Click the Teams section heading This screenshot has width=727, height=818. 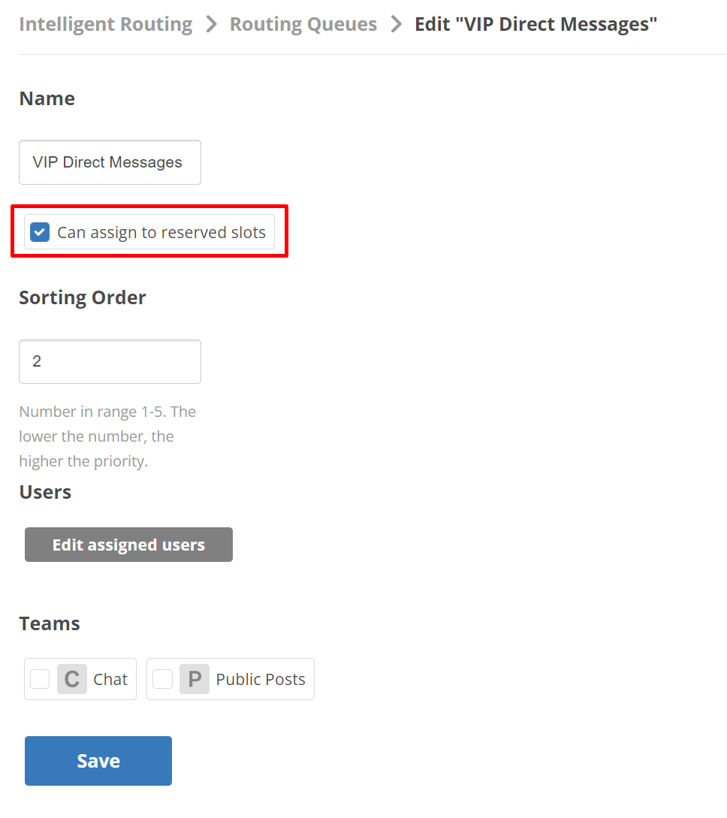point(50,623)
